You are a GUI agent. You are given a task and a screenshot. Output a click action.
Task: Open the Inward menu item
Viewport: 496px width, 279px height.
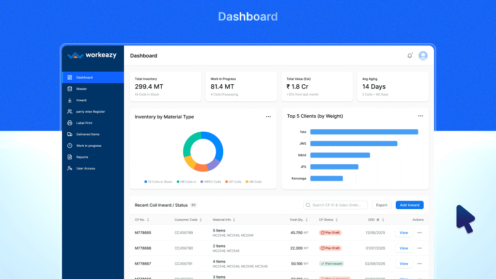pyautogui.click(x=93, y=100)
